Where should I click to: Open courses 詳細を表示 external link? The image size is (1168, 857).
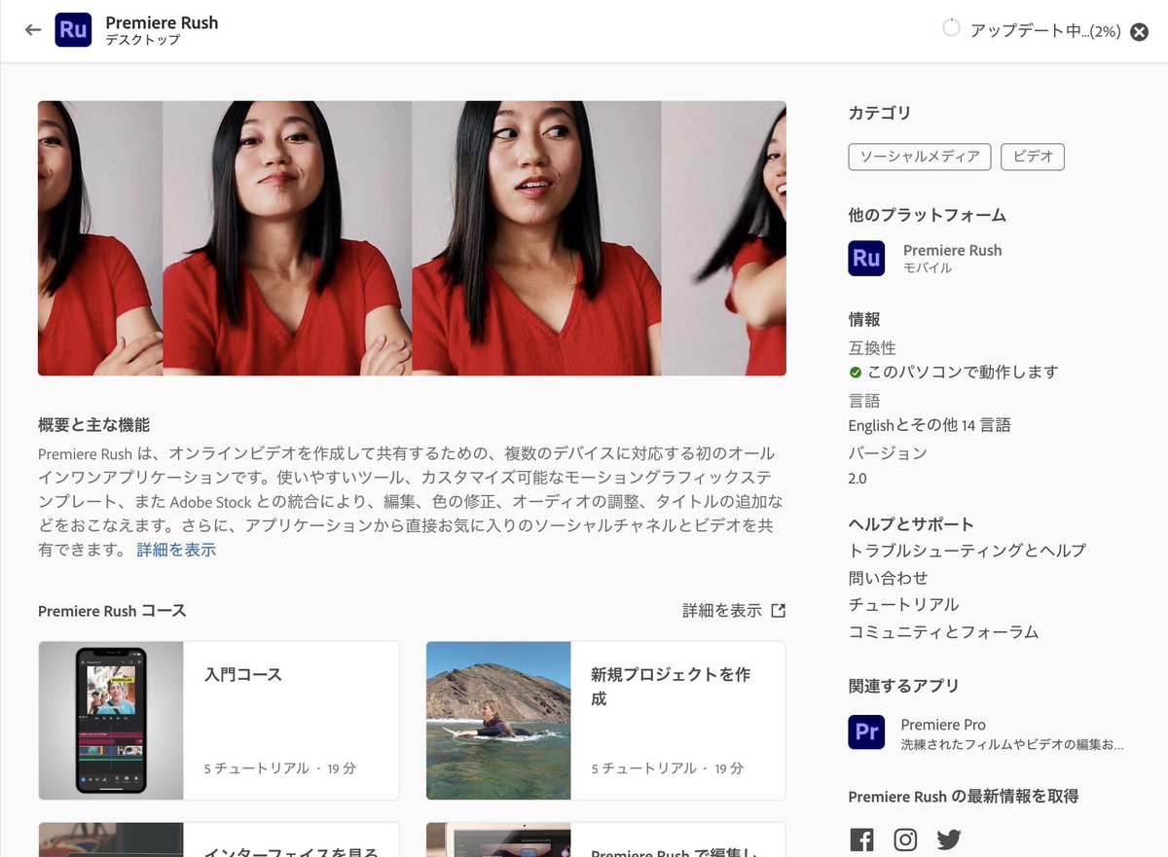tap(722, 611)
